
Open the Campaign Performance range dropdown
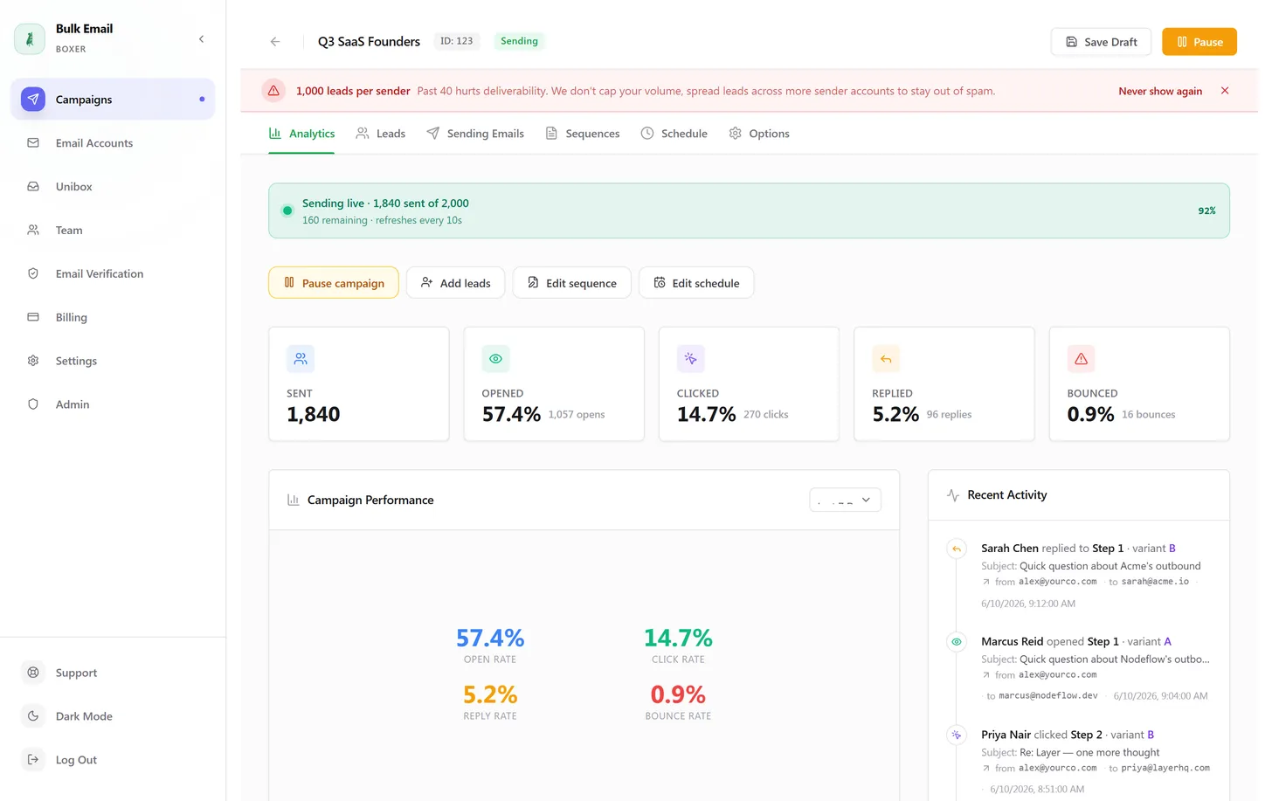[x=845, y=500]
